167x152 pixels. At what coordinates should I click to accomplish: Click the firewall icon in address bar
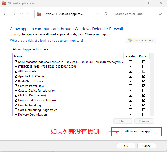(39, 14)
